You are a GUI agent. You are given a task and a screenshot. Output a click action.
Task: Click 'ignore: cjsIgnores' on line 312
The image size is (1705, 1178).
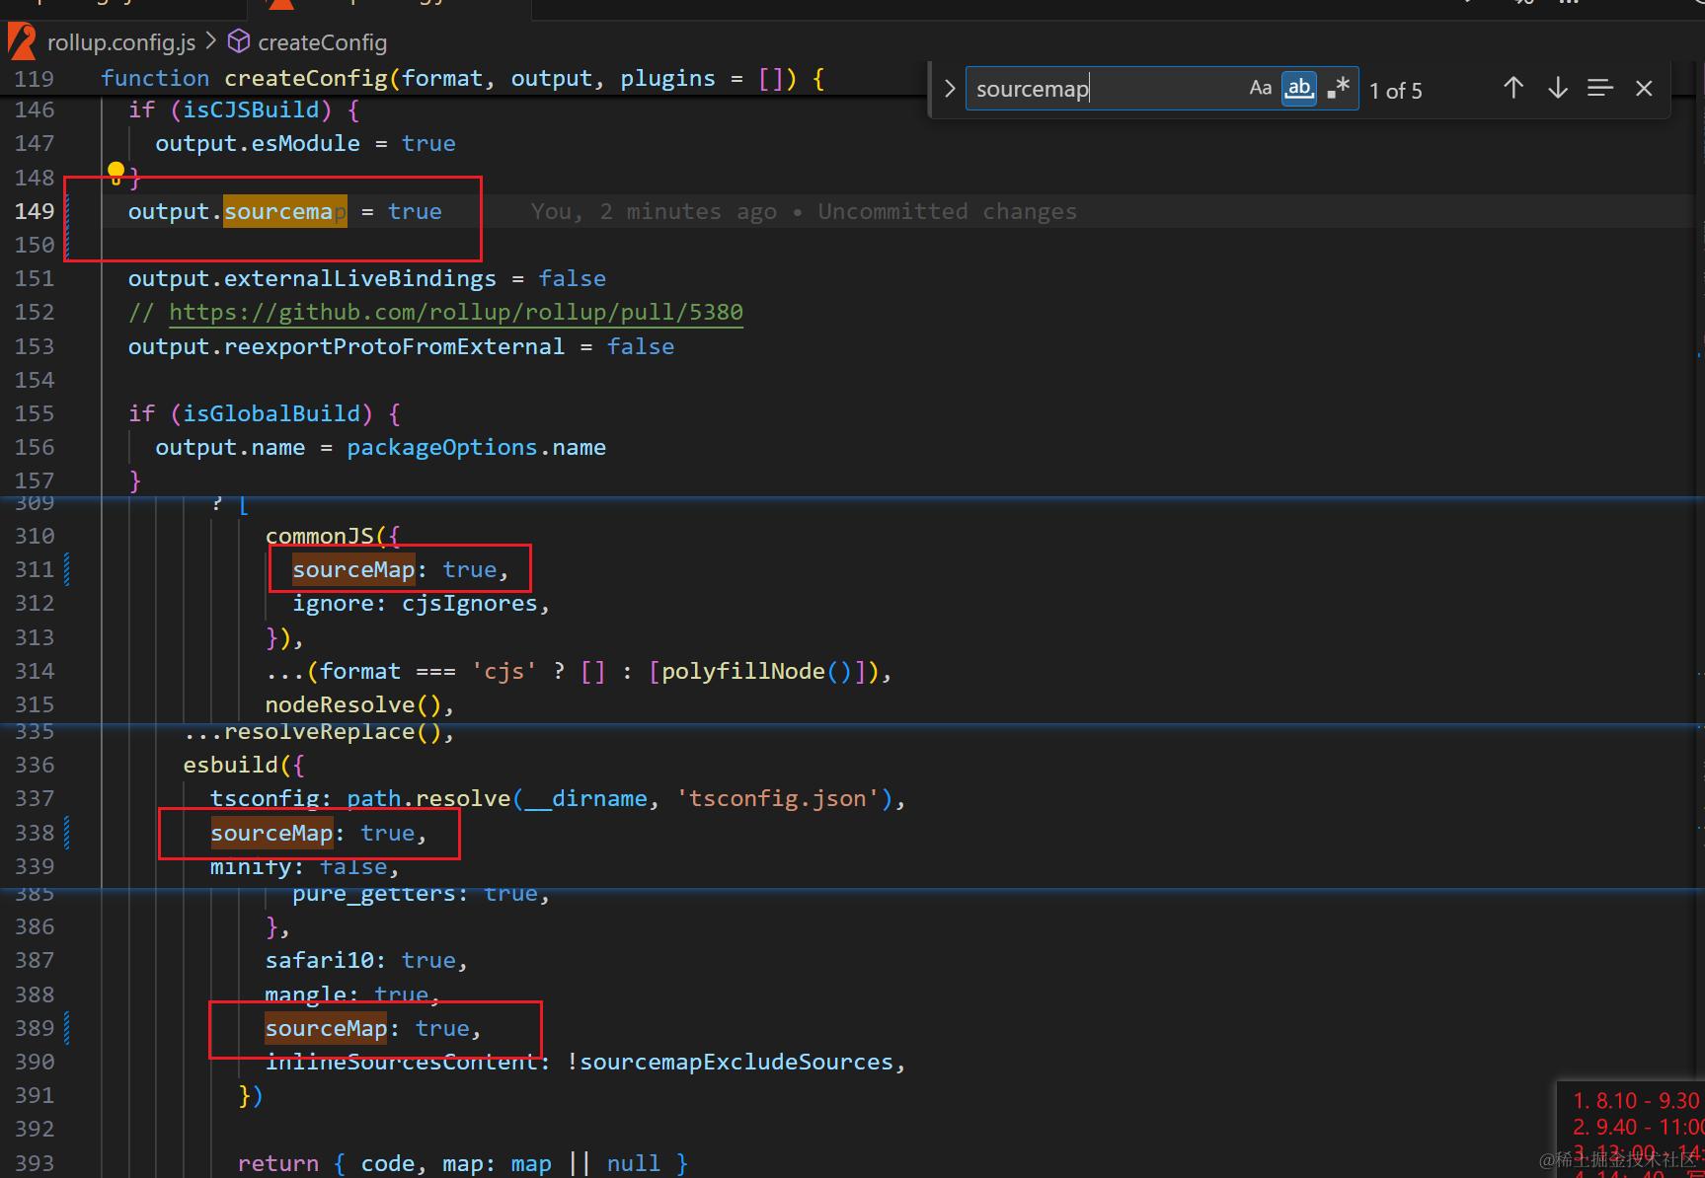click(415, 604)
